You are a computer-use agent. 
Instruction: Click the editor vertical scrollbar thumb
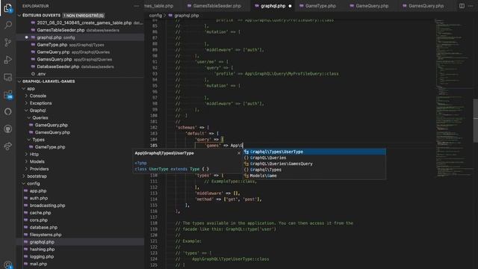475,120
